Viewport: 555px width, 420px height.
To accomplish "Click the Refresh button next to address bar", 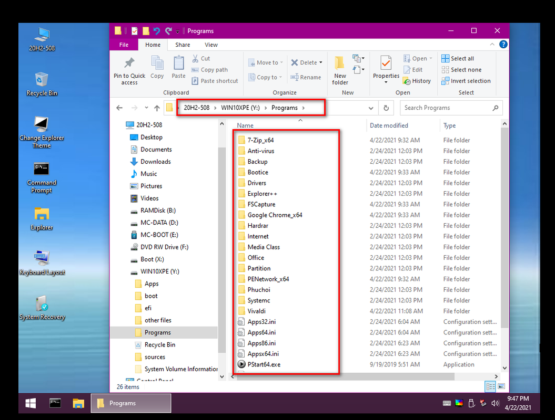I will tap(386, 108).
